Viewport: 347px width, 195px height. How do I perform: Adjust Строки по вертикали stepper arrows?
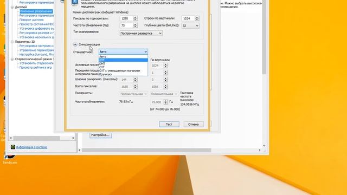[197, 18]
